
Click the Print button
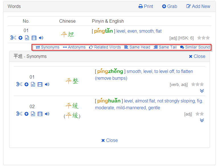coord(146,6)
